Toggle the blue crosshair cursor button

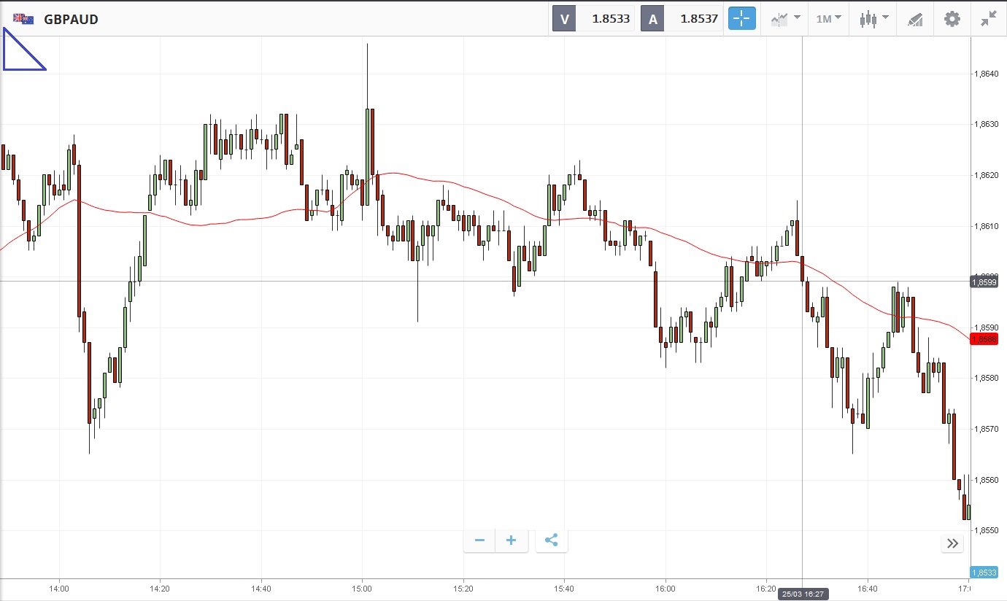[741, 19]
